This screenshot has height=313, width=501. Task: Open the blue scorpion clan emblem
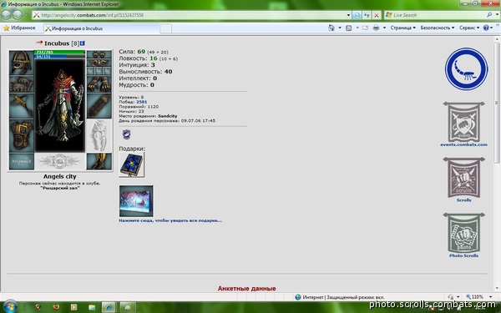tap(466, 68)
